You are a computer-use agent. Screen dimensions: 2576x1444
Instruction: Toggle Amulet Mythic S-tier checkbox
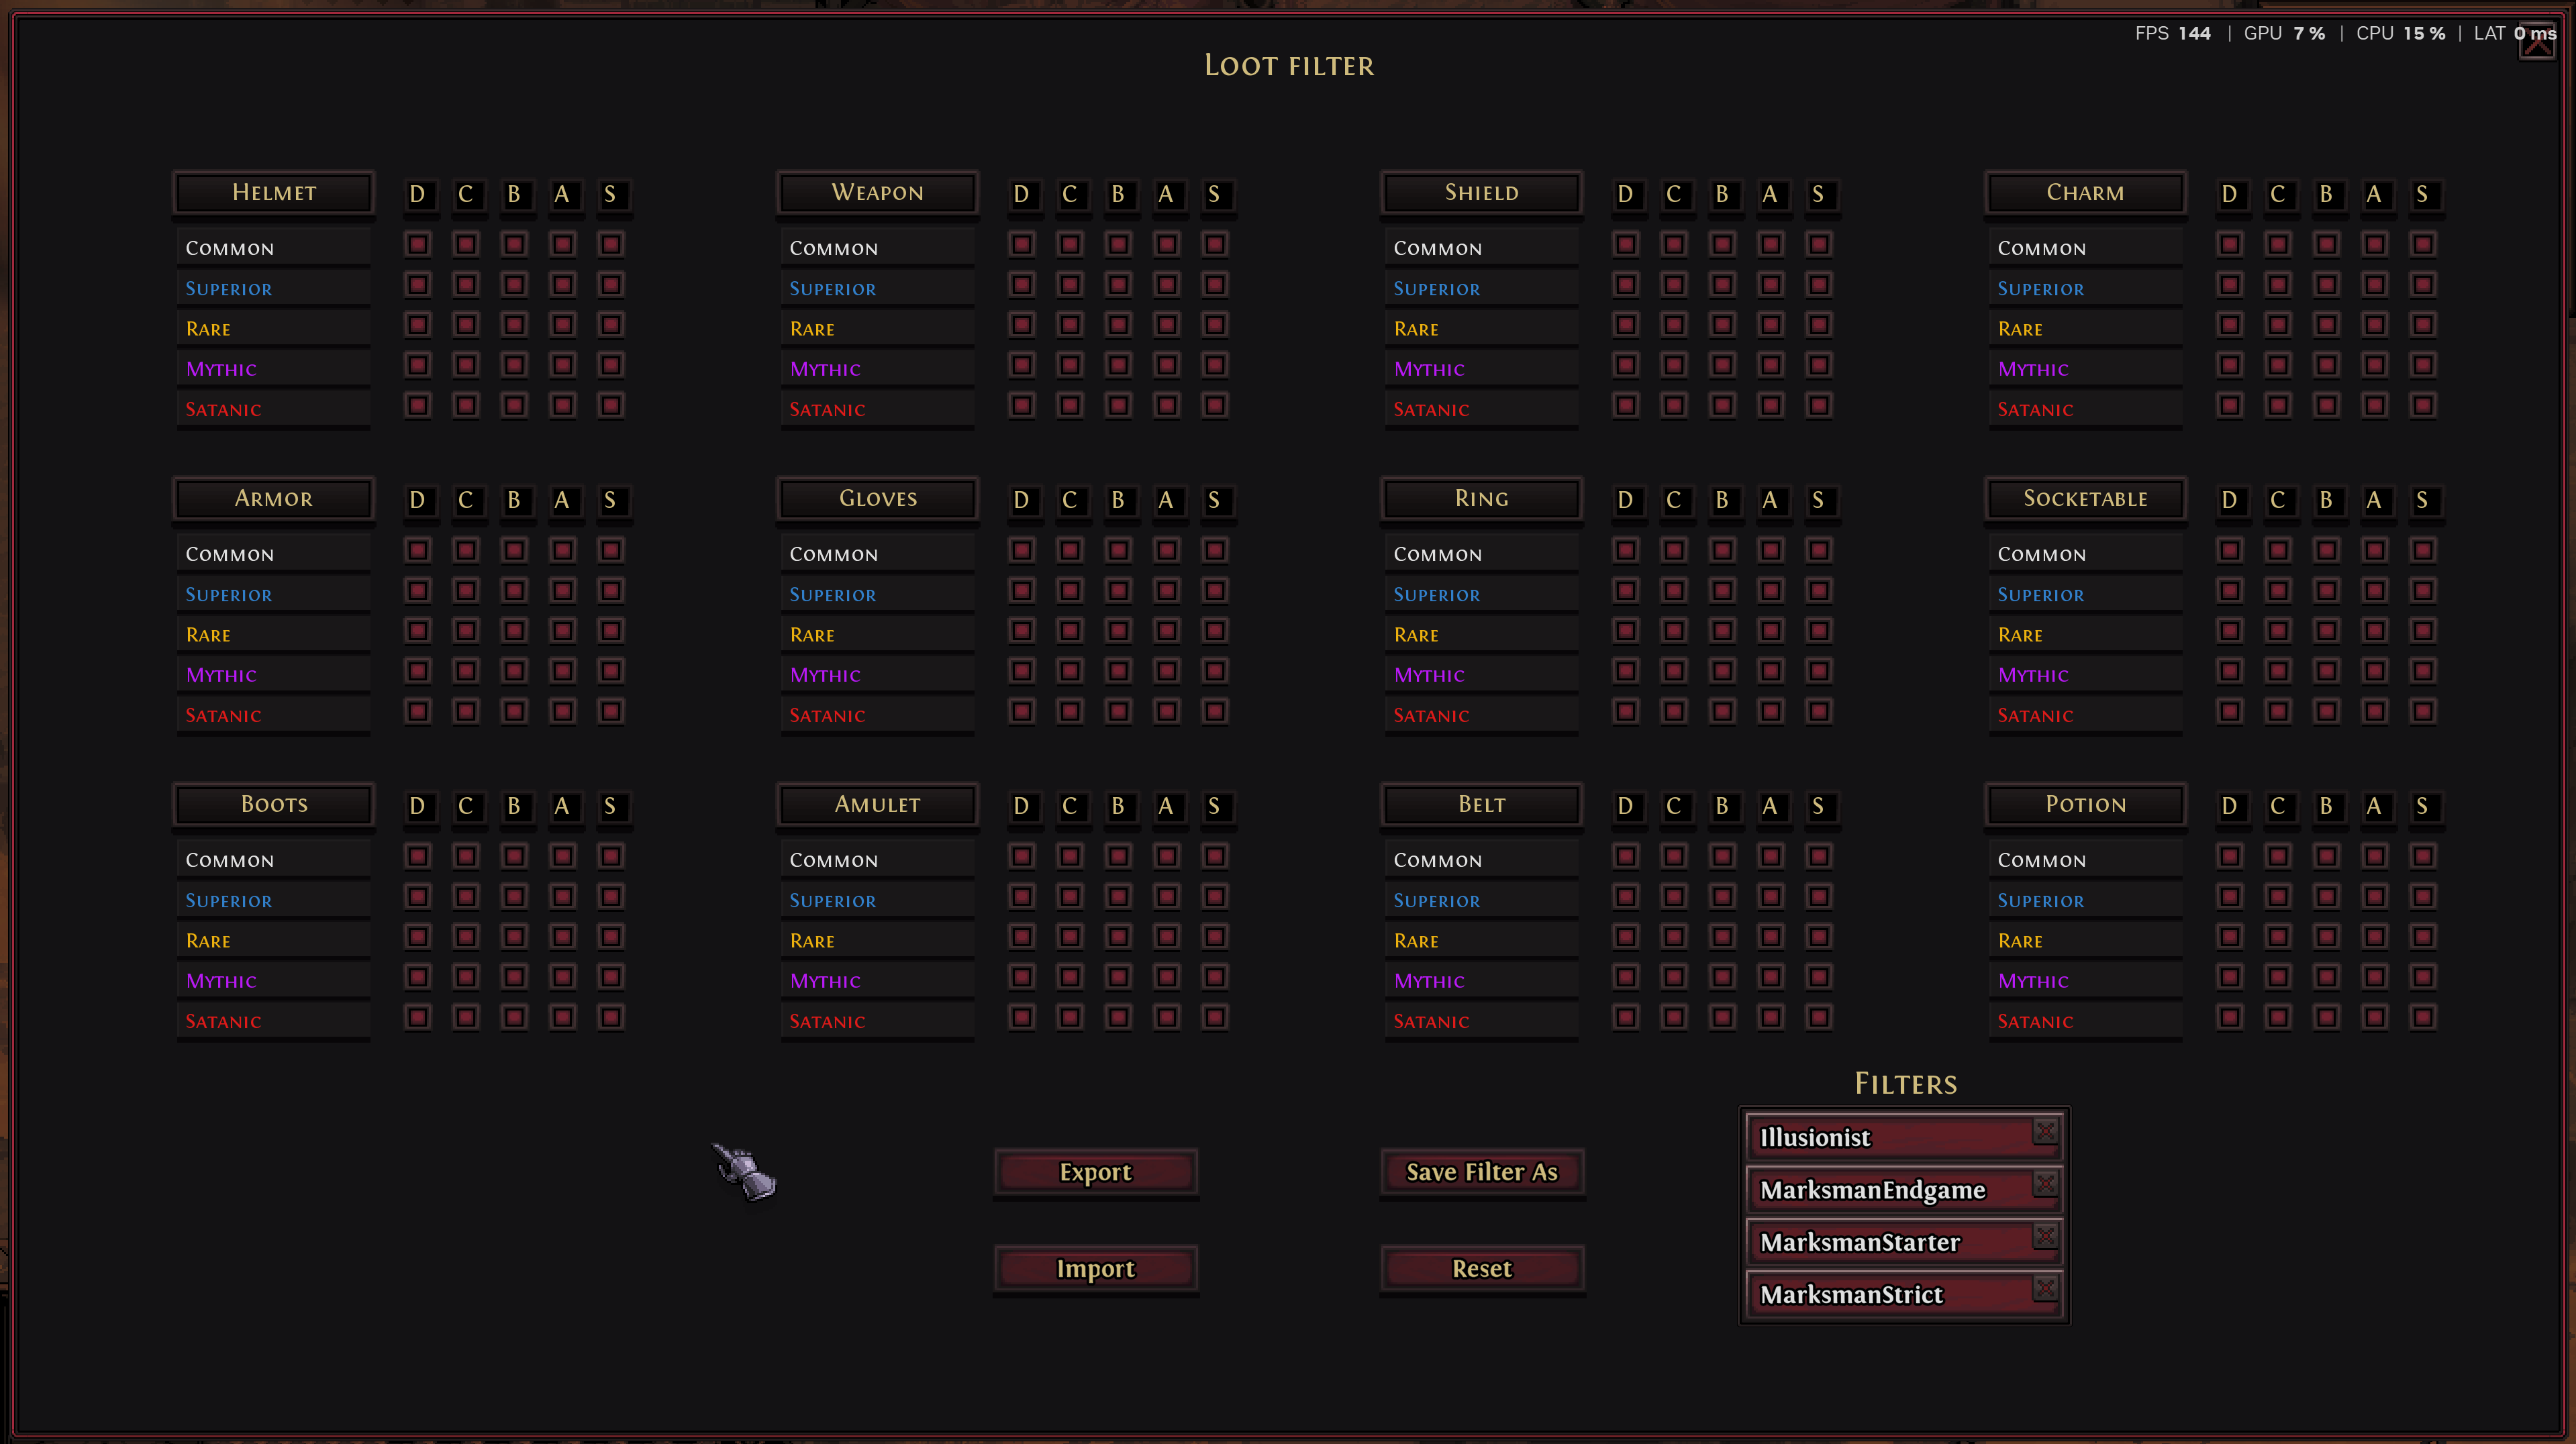1215,977
